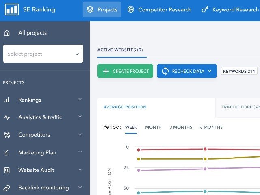This screenshot has width=260, height=195.
Task: Set chart period to Week
Action: click(131, 127)
